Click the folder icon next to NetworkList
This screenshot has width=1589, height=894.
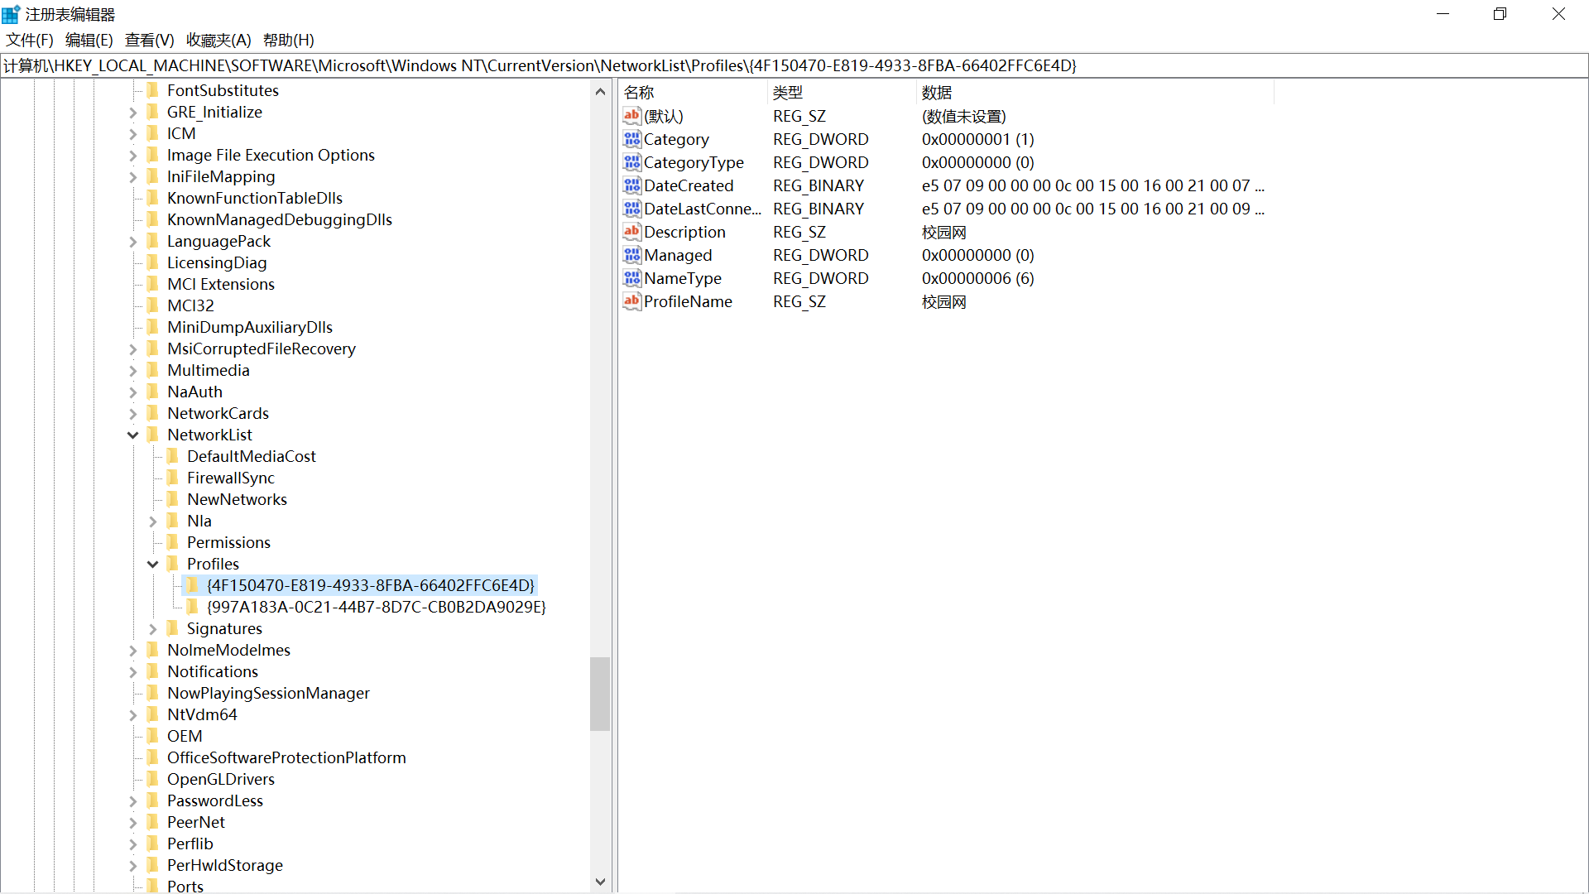tap(153, 435)
